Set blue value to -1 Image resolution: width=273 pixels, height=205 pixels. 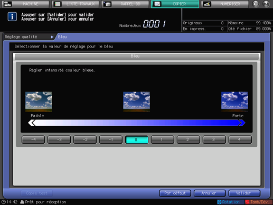pos(111,139)
